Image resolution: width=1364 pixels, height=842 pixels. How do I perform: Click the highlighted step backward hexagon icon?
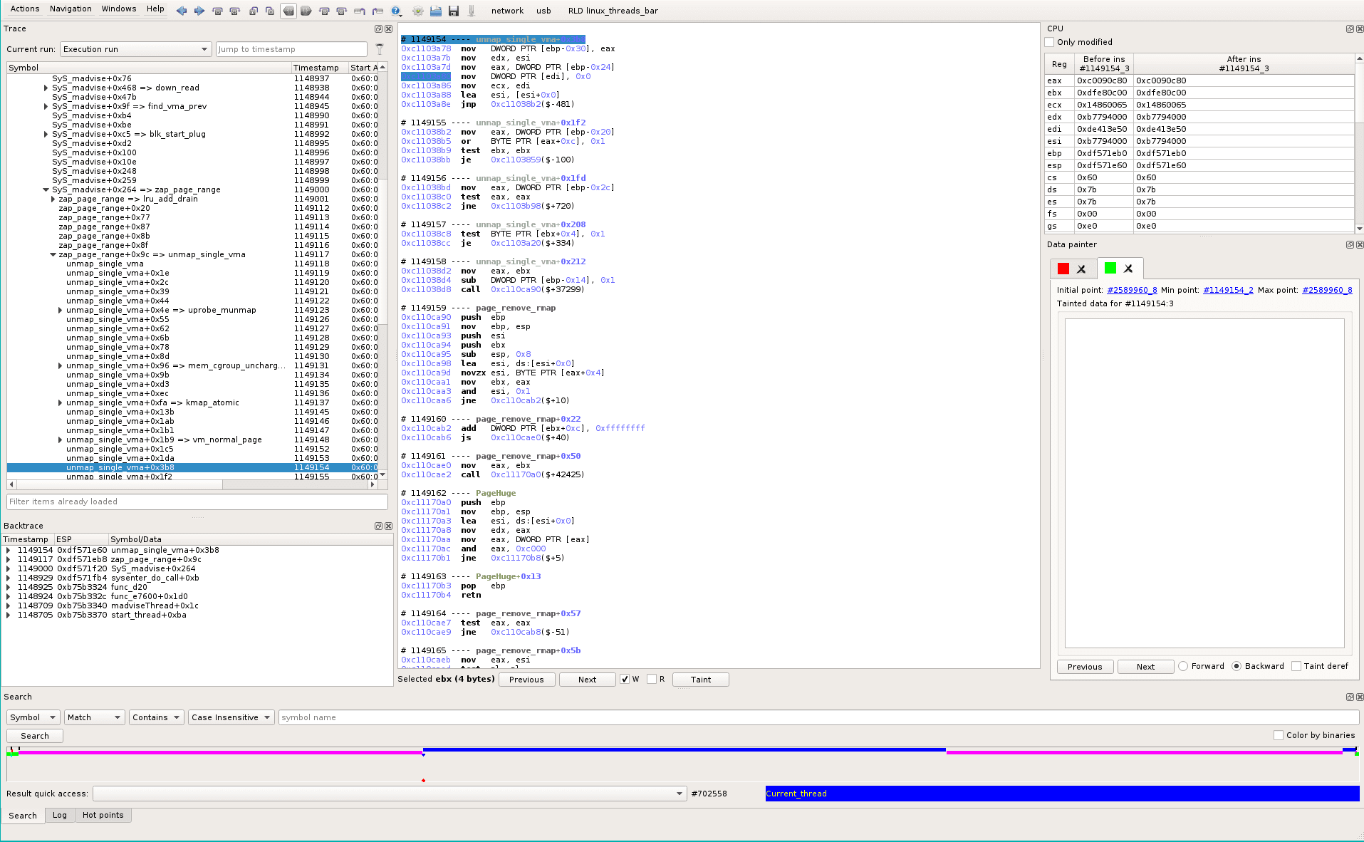(288, 11)
